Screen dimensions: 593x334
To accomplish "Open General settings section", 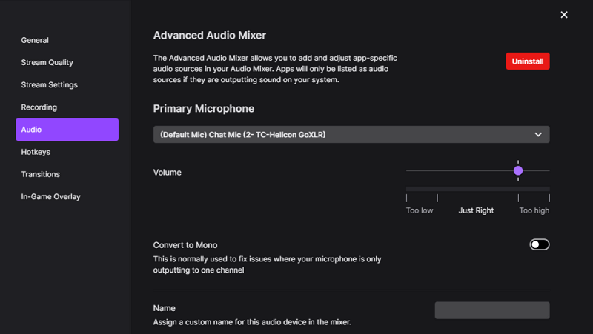I will pyautogui.click(x=35, y=40).
